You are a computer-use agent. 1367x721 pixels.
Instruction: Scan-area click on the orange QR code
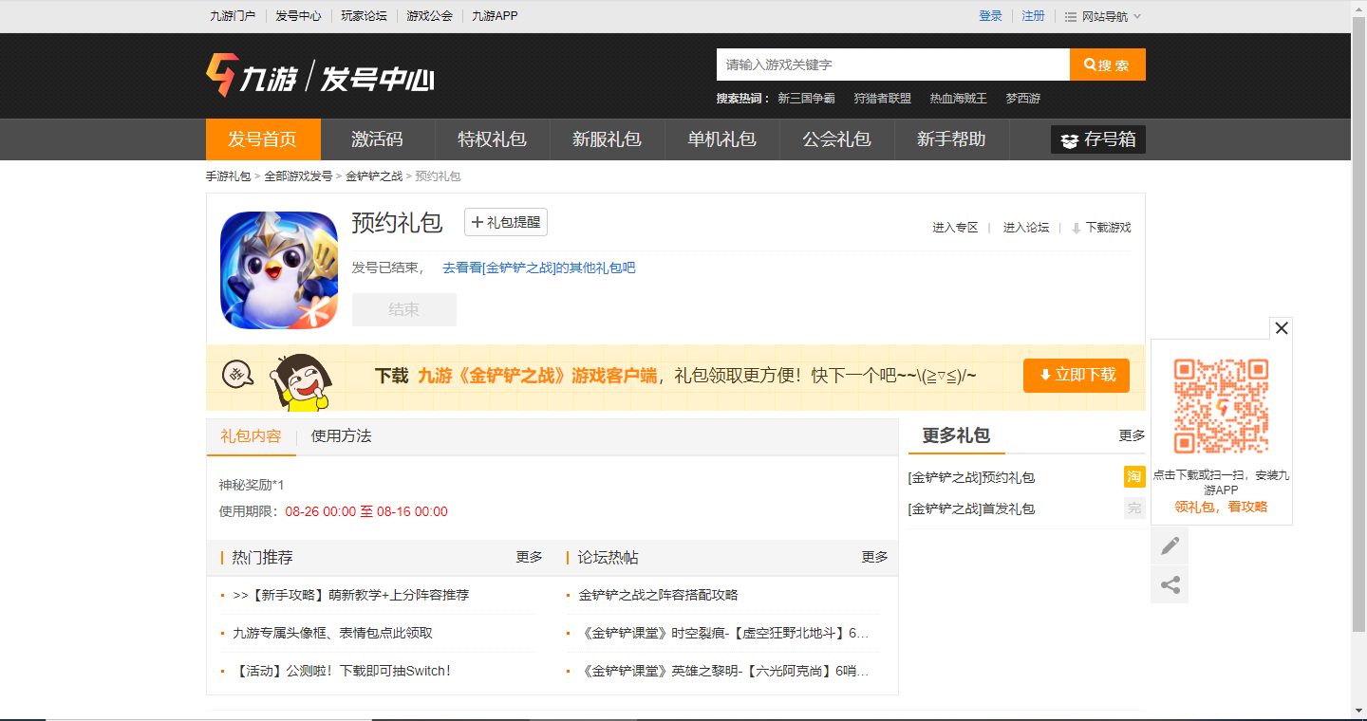pyautogui.click(x=1221, y=406)
